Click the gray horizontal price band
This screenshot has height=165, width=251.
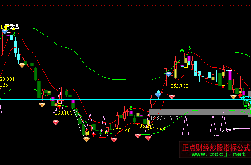(199, 112)
